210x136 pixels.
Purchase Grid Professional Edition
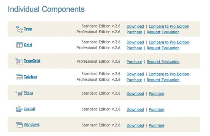tap(134, 48)
